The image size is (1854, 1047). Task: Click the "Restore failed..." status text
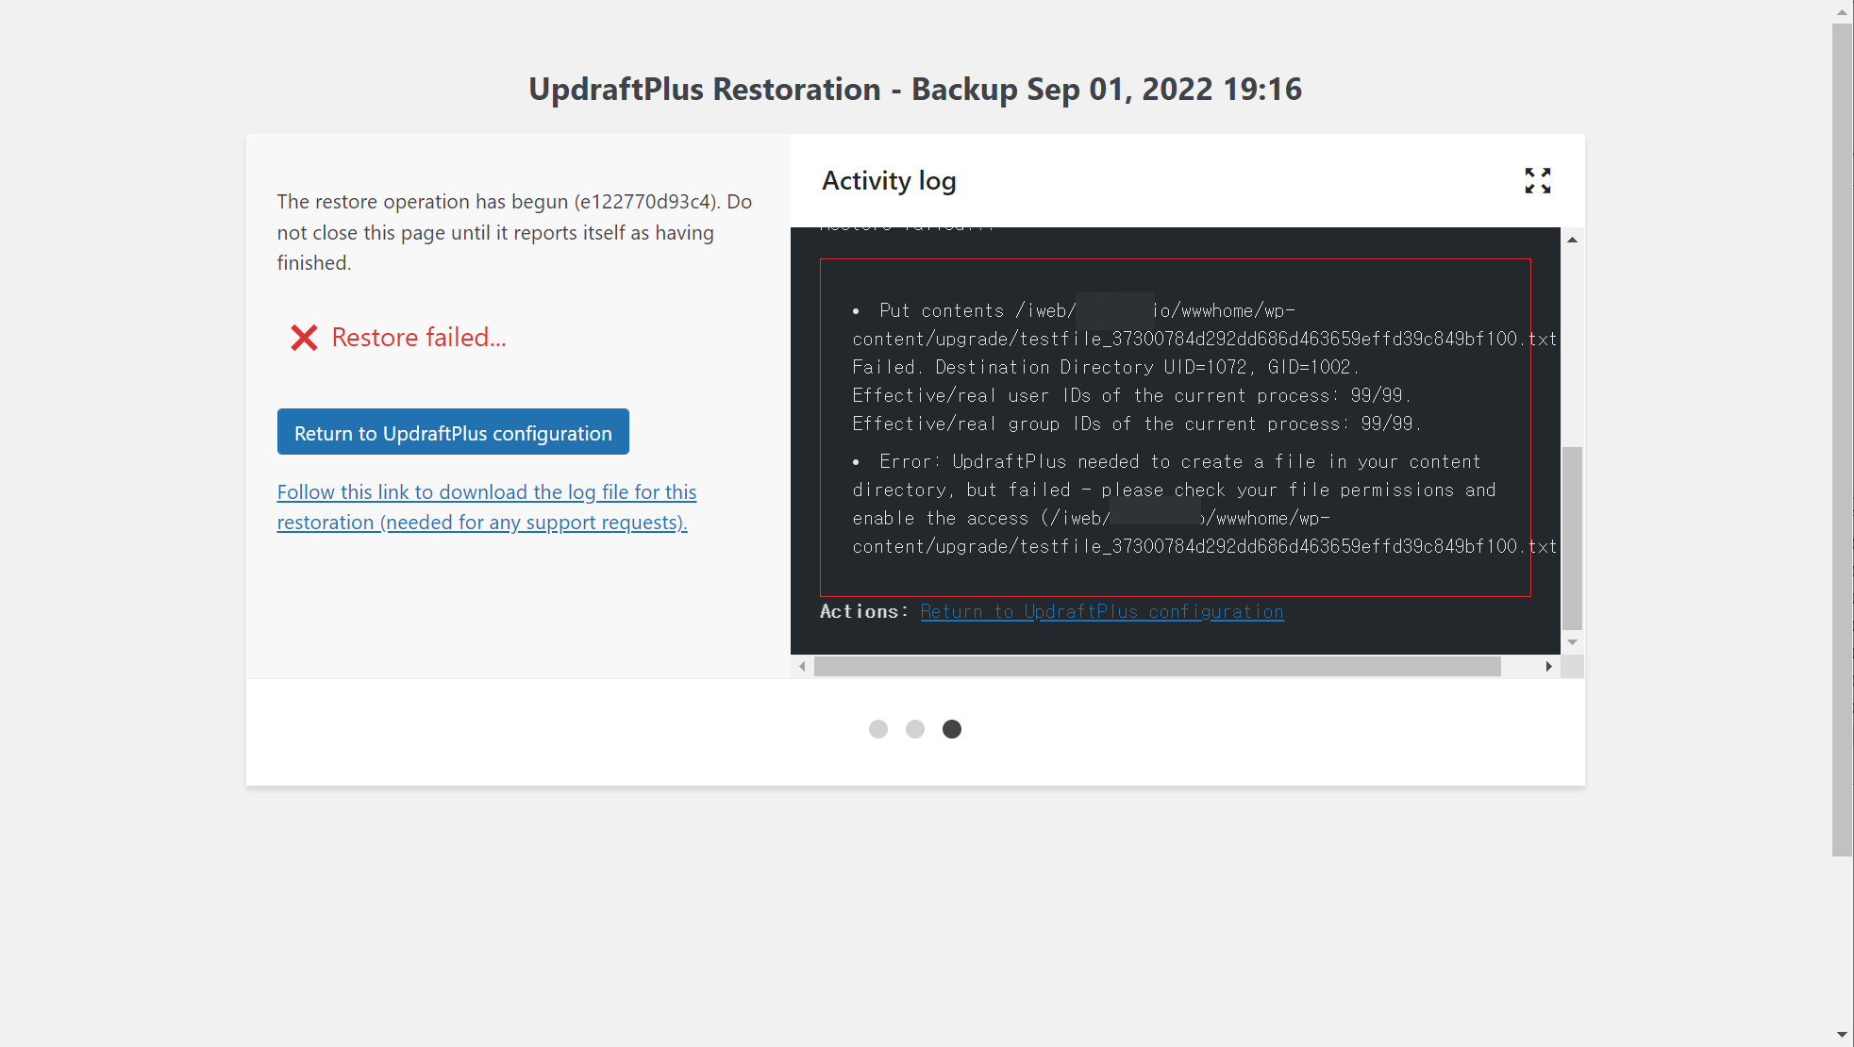tap(419, 338)
